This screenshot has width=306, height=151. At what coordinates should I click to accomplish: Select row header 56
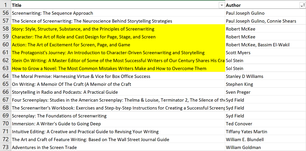6,13
